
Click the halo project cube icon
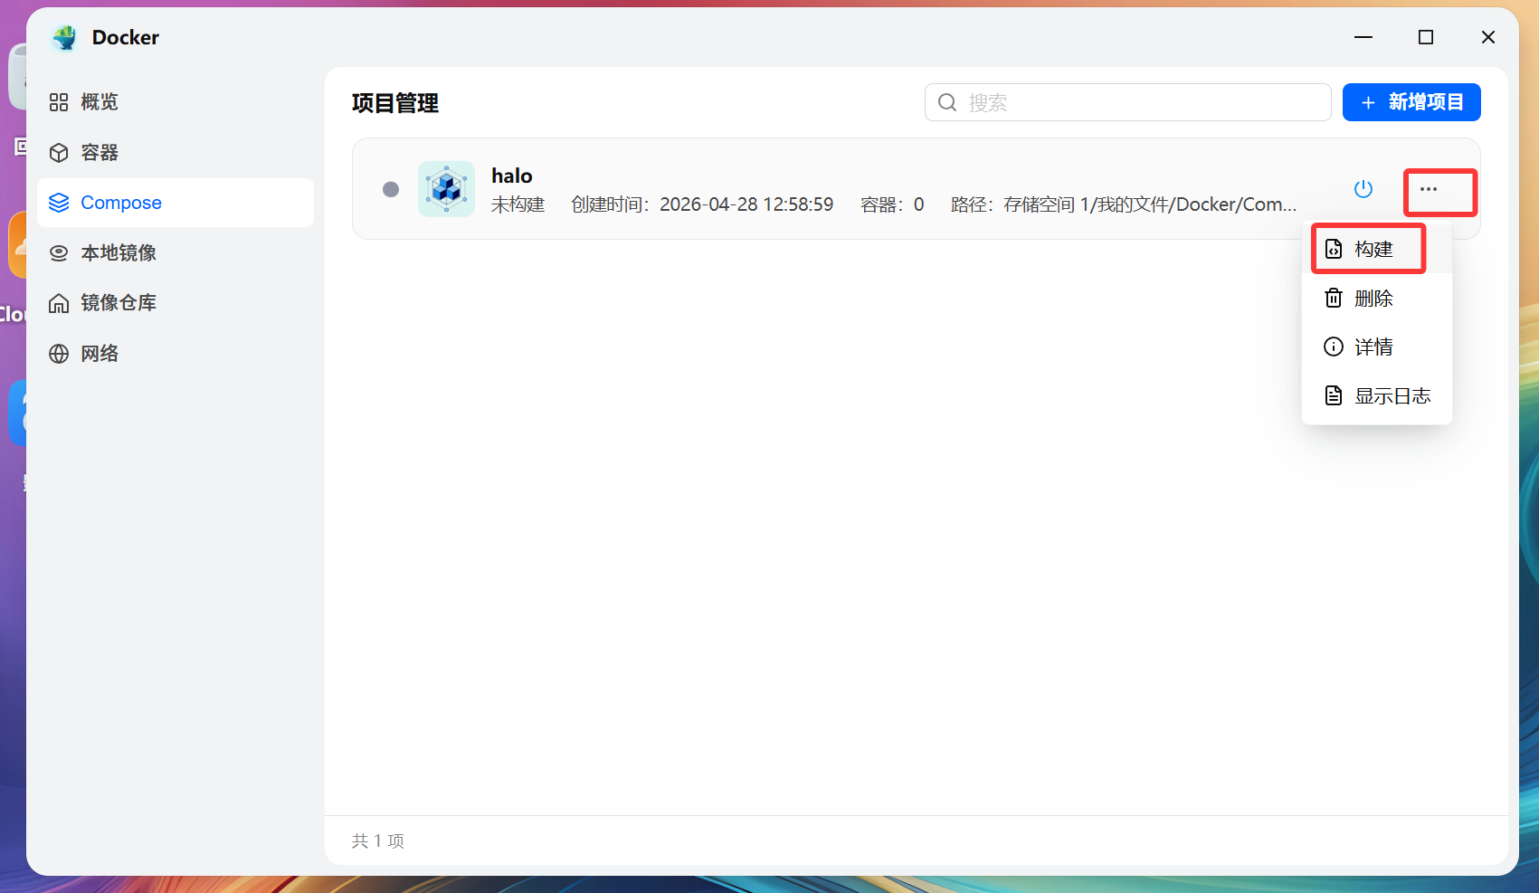coord(446,189)
